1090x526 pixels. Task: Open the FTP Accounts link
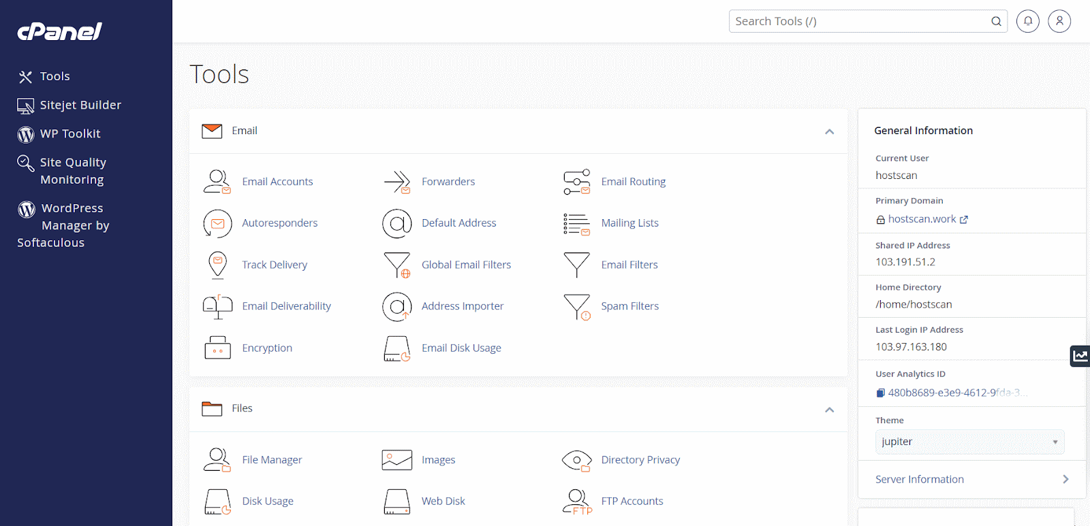point(632,502)
